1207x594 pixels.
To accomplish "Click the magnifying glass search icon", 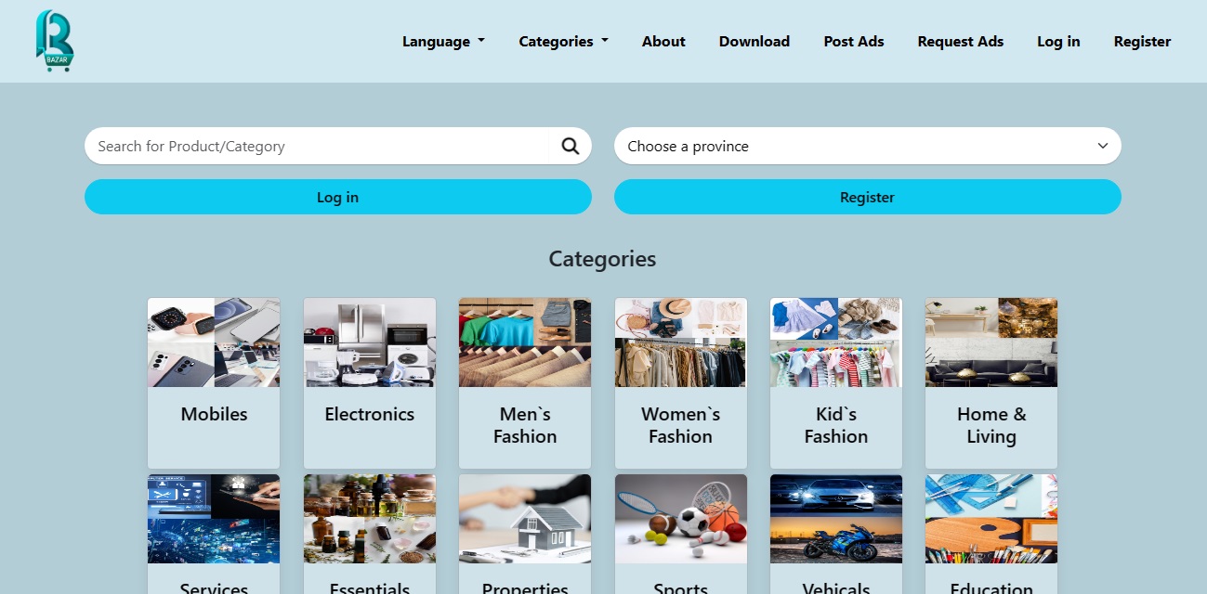I will tap(571, 146).
